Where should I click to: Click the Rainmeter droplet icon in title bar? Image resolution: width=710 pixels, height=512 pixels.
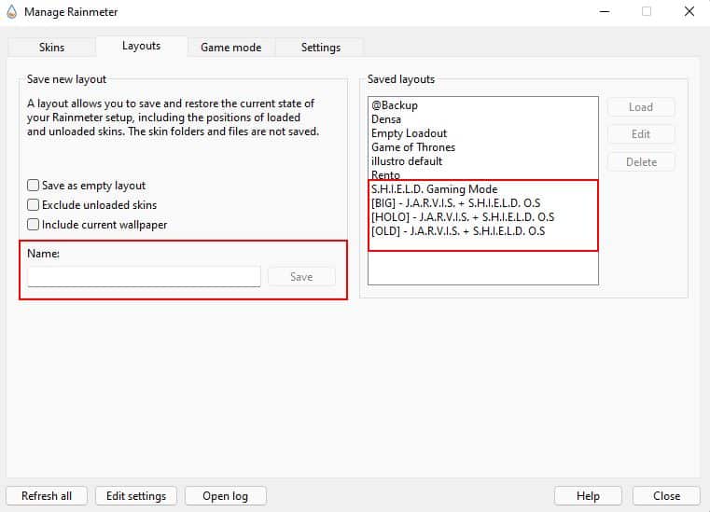click(12, 12)
